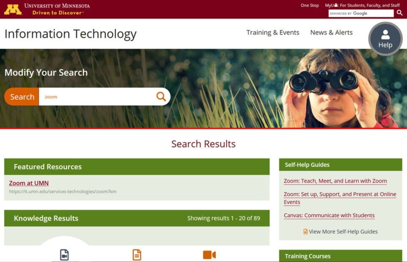Screen dimensions: 407x262
Task: Click the Search Results heading
Action: point(203,144)
